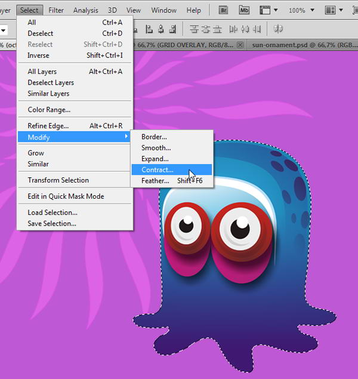Choose Similar Layers menu entry
This screenshot has height=379, width=358.
[x=75, y=94]
